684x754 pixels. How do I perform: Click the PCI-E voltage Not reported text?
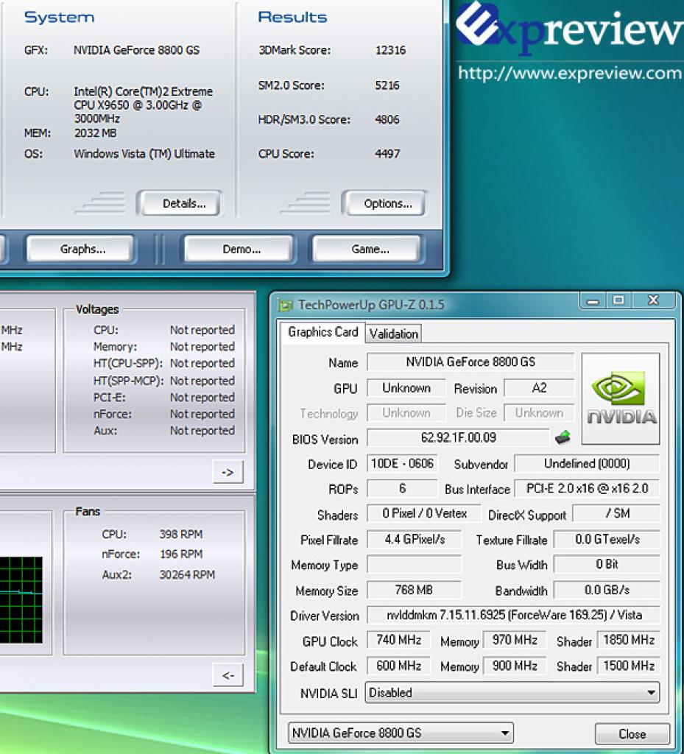[202, 397]
